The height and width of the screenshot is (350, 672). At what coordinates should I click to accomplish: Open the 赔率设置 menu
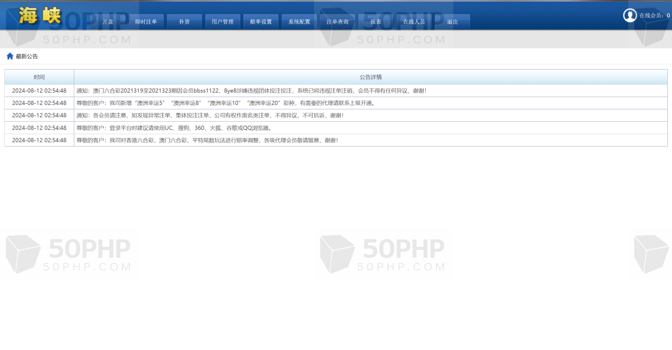pos(261,22)
